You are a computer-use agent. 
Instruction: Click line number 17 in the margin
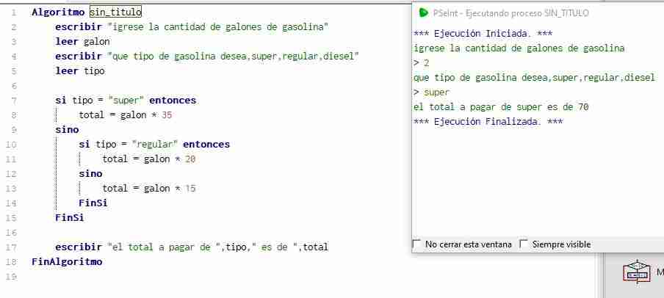(12, 247)
